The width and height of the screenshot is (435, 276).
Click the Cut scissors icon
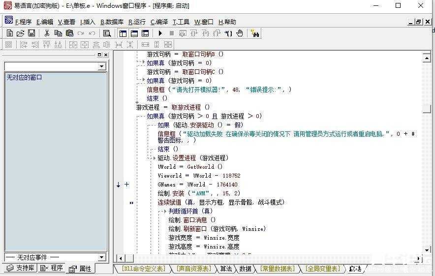pyautogui.click(x=47, y=33)
